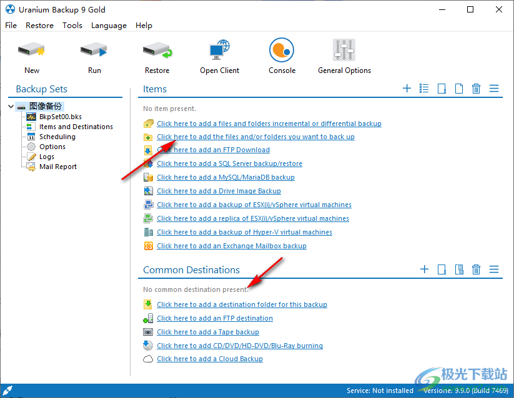Open the Language menu

(109, 26)
